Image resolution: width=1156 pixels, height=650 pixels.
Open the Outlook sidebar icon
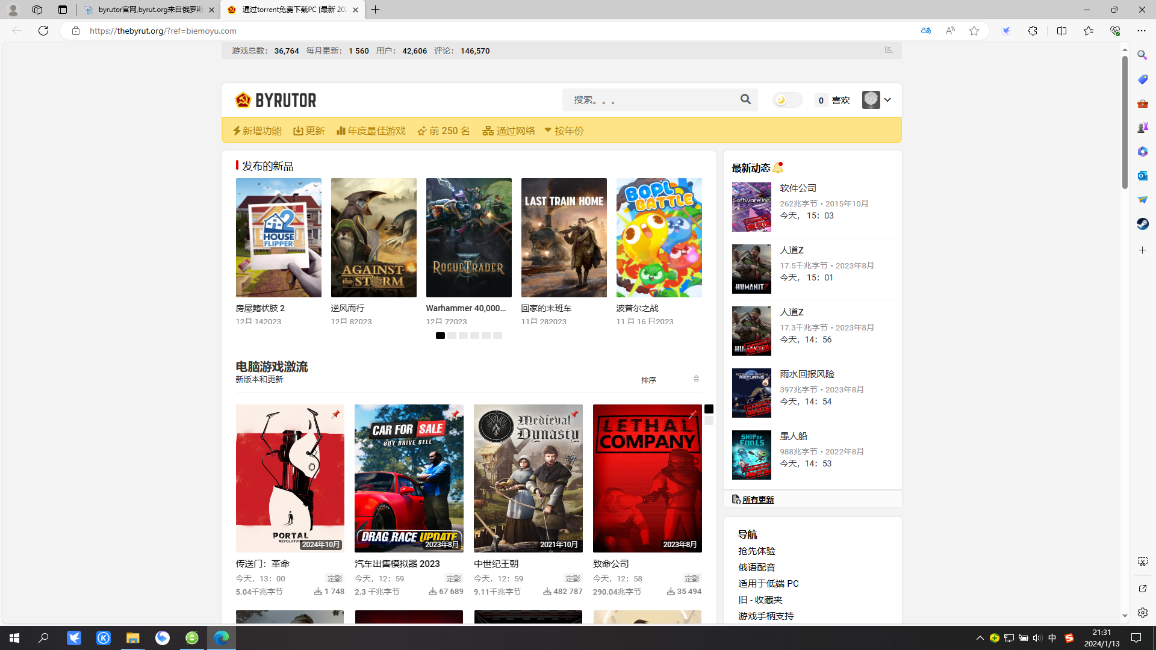pos(1142,176)
